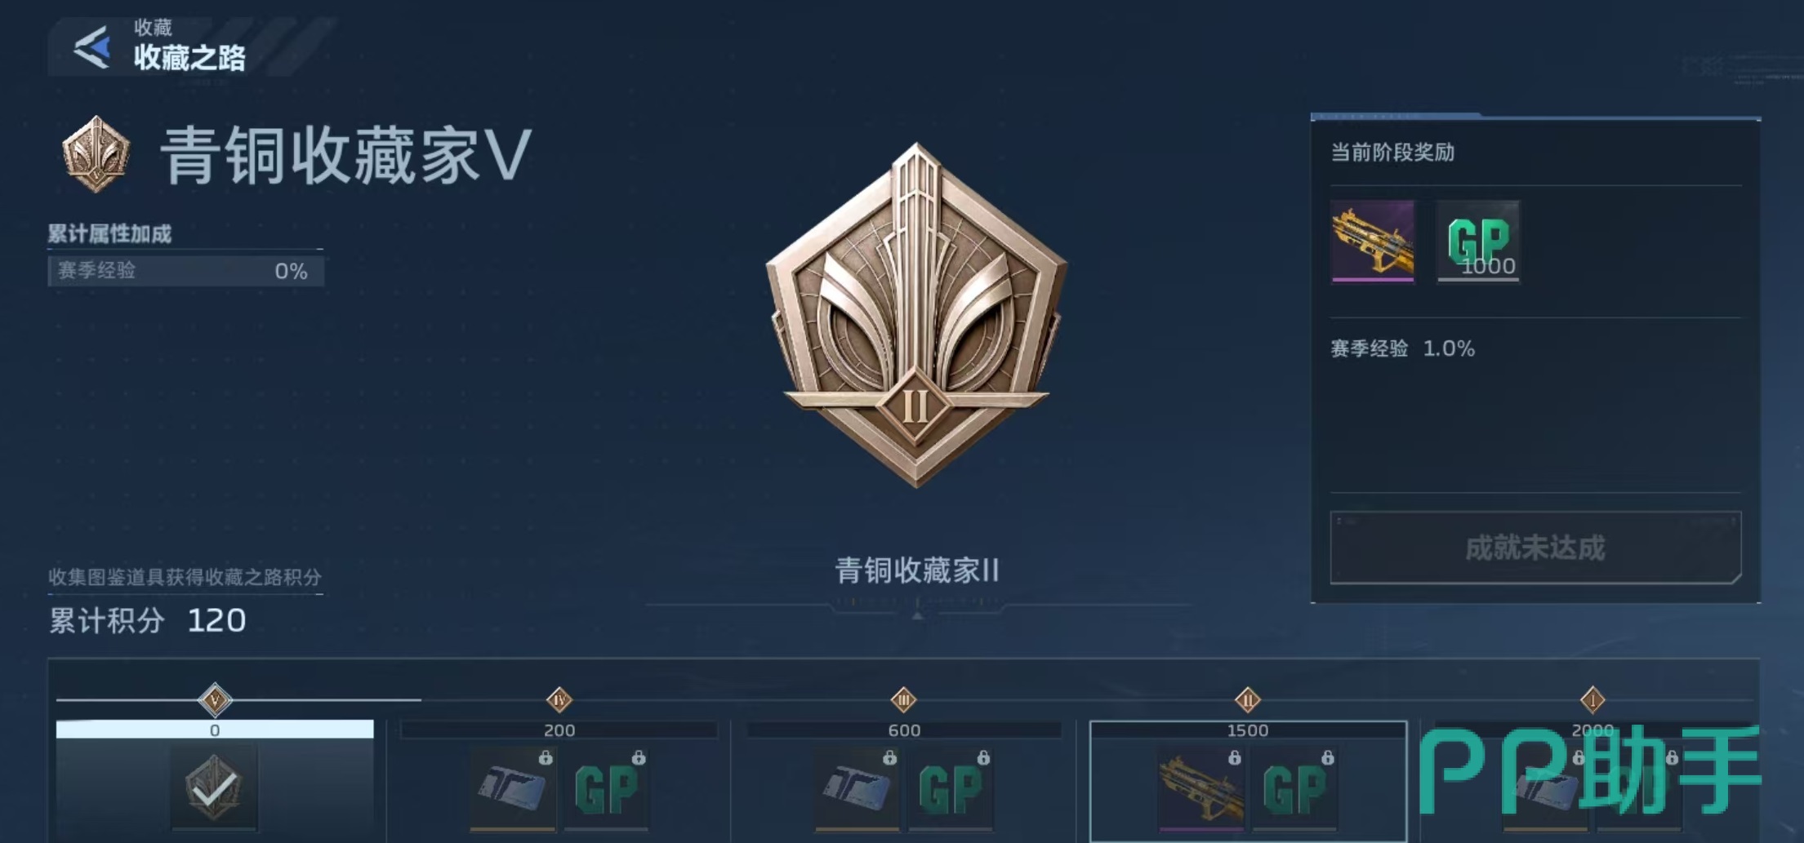Viewport: 1804px width, 843px height.
Task: Select the tier IV milestone marker
Action: click(559, 699)
